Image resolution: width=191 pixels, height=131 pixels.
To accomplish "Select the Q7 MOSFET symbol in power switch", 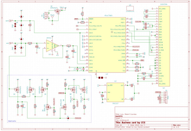I will tap(83, 90).
